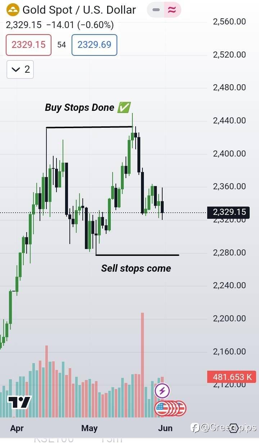This screenshot has height=443, width=259.
Task: Tap the Facebook icon in watermark
Action: click(x=195, y=428)
